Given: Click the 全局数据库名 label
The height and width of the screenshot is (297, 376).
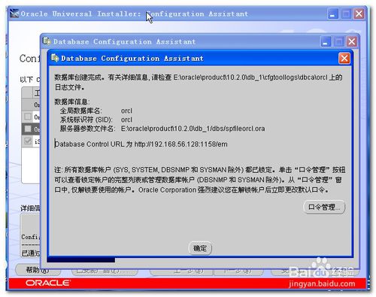Looking at the screenshot, I should tap(80, 111).
